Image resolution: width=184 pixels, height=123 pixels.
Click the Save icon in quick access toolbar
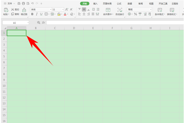(x=19, y=4)
